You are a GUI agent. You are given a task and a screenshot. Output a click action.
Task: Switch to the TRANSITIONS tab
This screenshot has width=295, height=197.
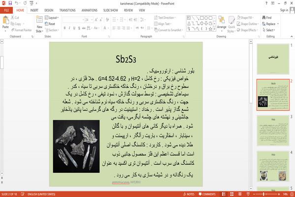pyautogui.click(x=67, y=10)
